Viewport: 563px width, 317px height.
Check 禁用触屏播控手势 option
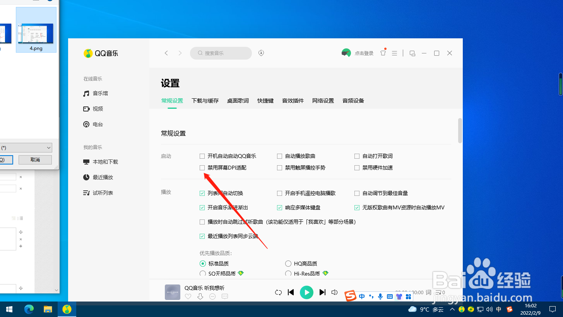[279, 168]
